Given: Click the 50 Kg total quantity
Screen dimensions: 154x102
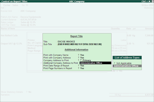Looking at the screenshot, I should click(118, 95).
